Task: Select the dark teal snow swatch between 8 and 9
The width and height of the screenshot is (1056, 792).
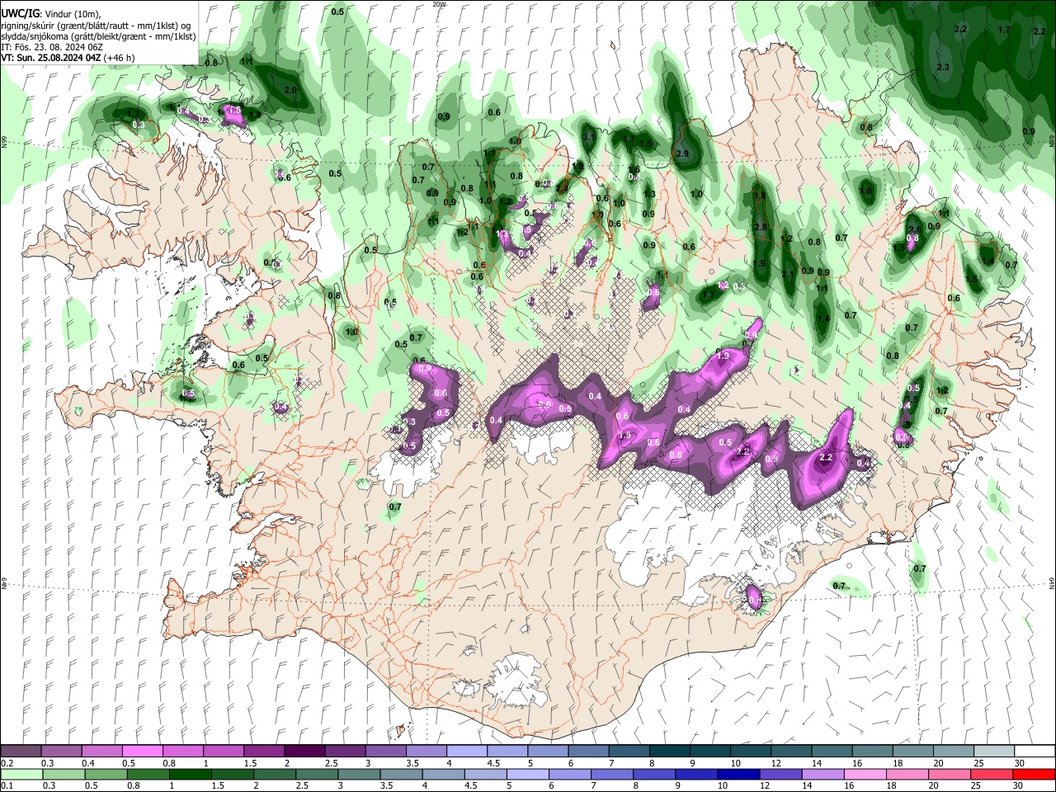Action: click(668, 751)
